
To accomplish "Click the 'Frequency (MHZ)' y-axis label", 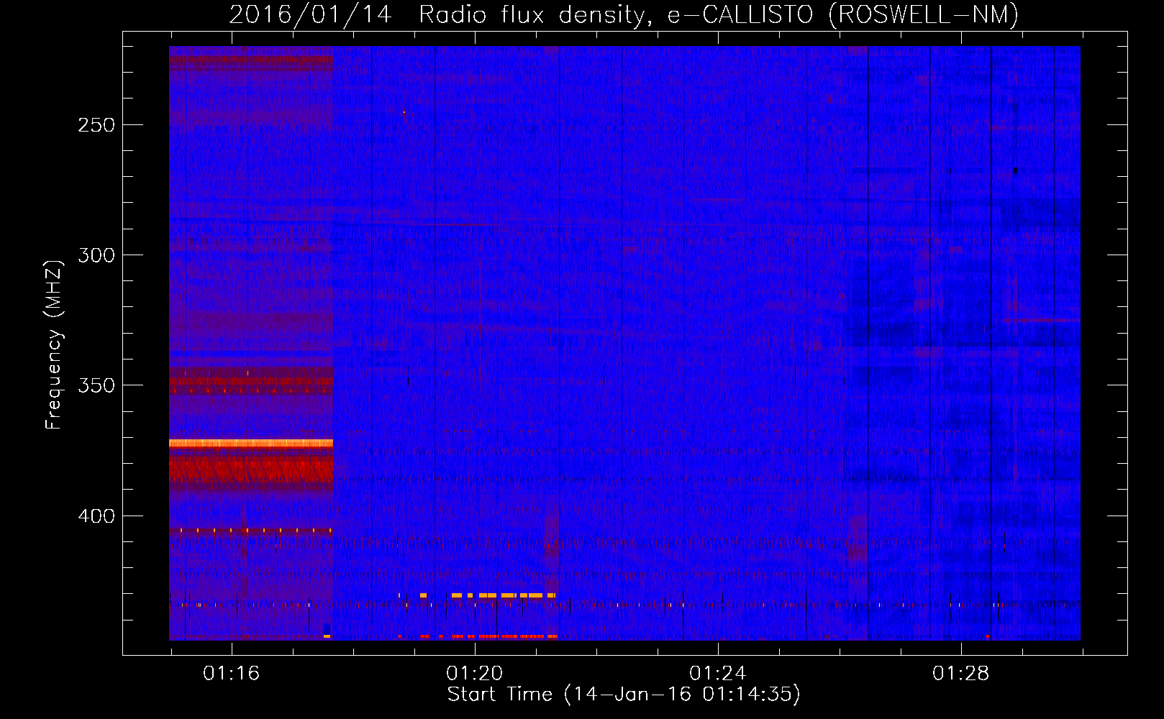I will click(54, 344).
